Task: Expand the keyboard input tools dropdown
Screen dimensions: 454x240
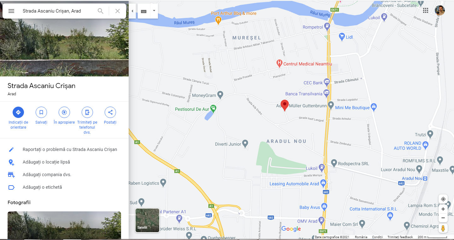Action: tap(154, 11)
